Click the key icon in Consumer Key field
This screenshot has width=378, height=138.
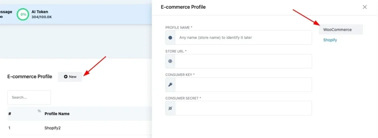[170, 84]
